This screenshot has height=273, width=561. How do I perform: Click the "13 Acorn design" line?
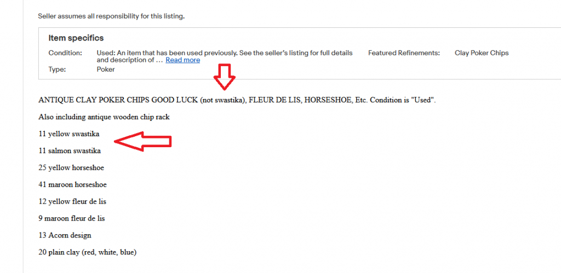[65, 235]
